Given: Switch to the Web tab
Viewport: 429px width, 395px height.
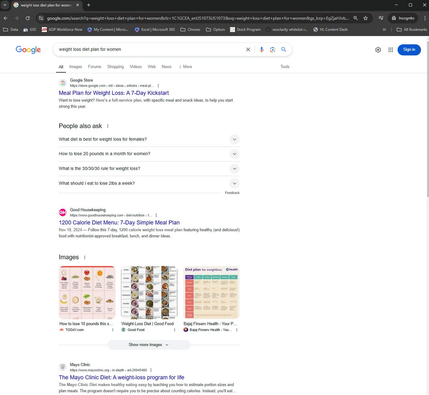Looking at the screenshot, I should (152, 67).
